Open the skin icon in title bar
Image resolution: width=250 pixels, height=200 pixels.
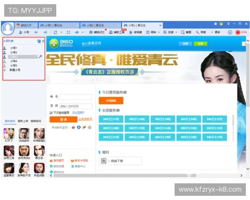pyautogui.click(x=216, y=24)
